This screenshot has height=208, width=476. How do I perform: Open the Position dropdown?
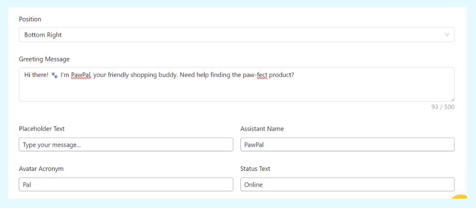click(236, 35)
